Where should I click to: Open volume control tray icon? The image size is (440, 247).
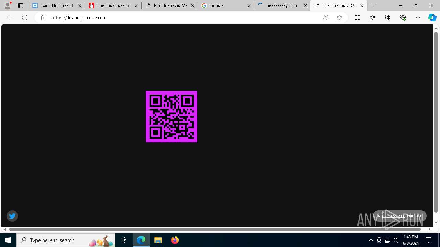(396, 240)
